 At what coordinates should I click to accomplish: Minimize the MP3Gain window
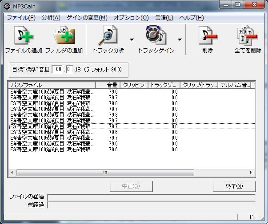226,4
